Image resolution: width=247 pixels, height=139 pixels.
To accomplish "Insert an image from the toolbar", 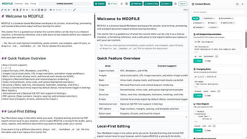I will click(45, 10).
